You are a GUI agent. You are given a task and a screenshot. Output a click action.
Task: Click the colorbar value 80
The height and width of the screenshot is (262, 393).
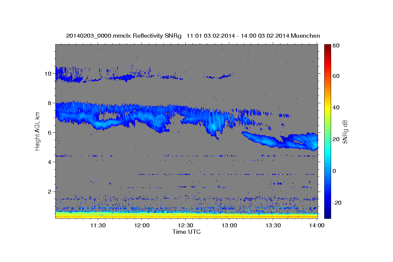(x=337, y=46)
